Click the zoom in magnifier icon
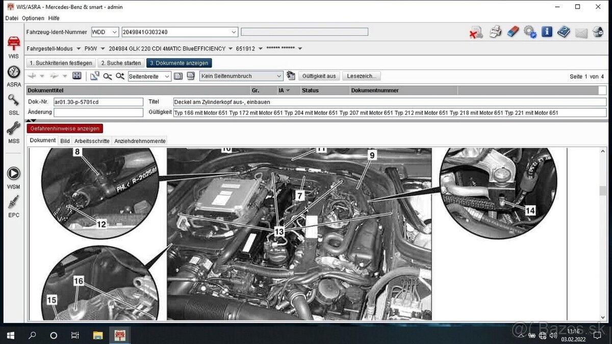 click(120, 76)
